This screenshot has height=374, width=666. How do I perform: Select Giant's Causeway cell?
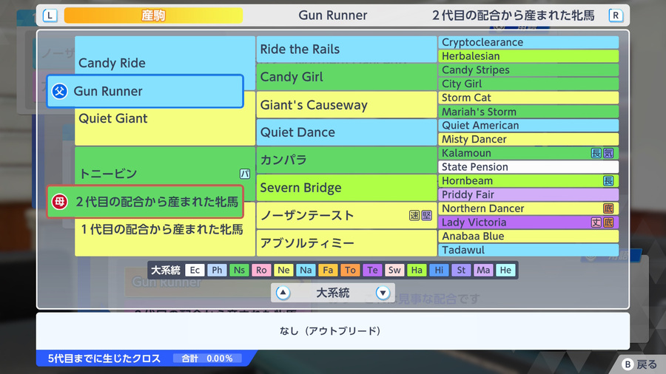point(346,105)
